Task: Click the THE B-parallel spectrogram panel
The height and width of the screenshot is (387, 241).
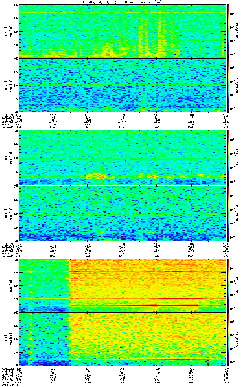Action: tap(122, 339)
